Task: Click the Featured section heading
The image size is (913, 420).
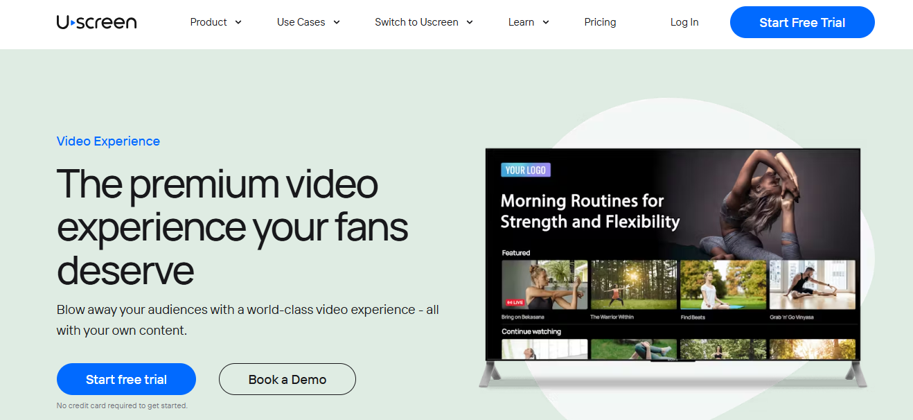Action: (516, 253)
